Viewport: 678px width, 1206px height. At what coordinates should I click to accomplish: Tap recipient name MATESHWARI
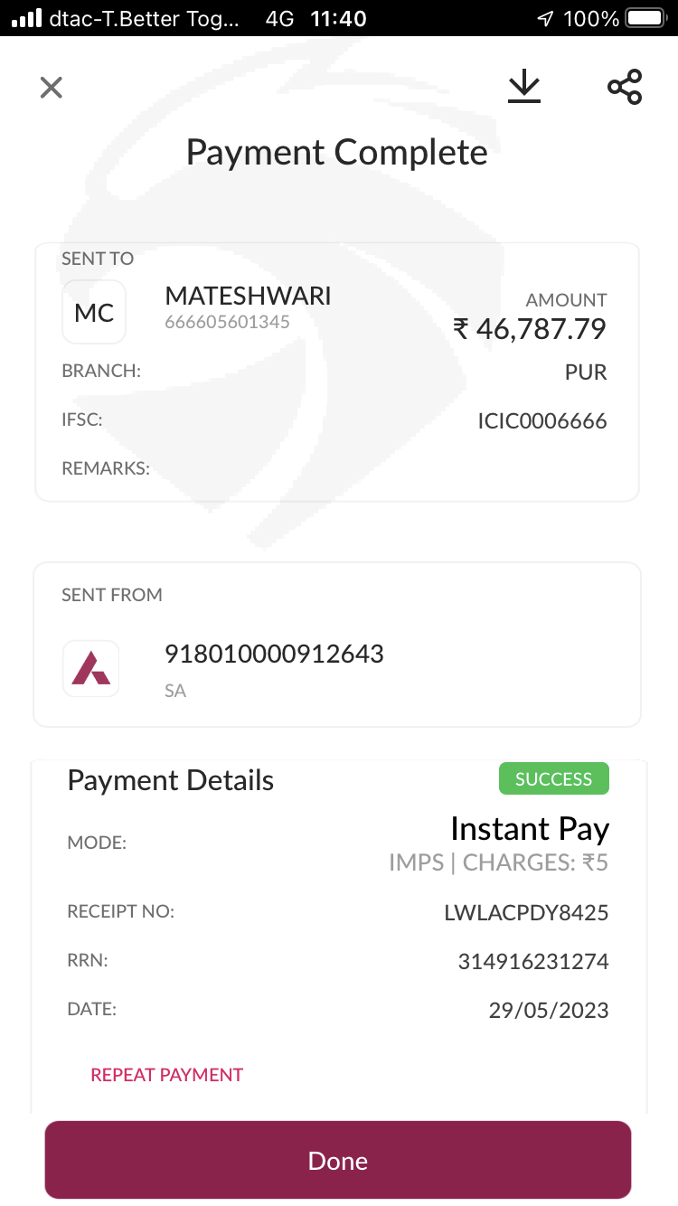tap(248, 296)
